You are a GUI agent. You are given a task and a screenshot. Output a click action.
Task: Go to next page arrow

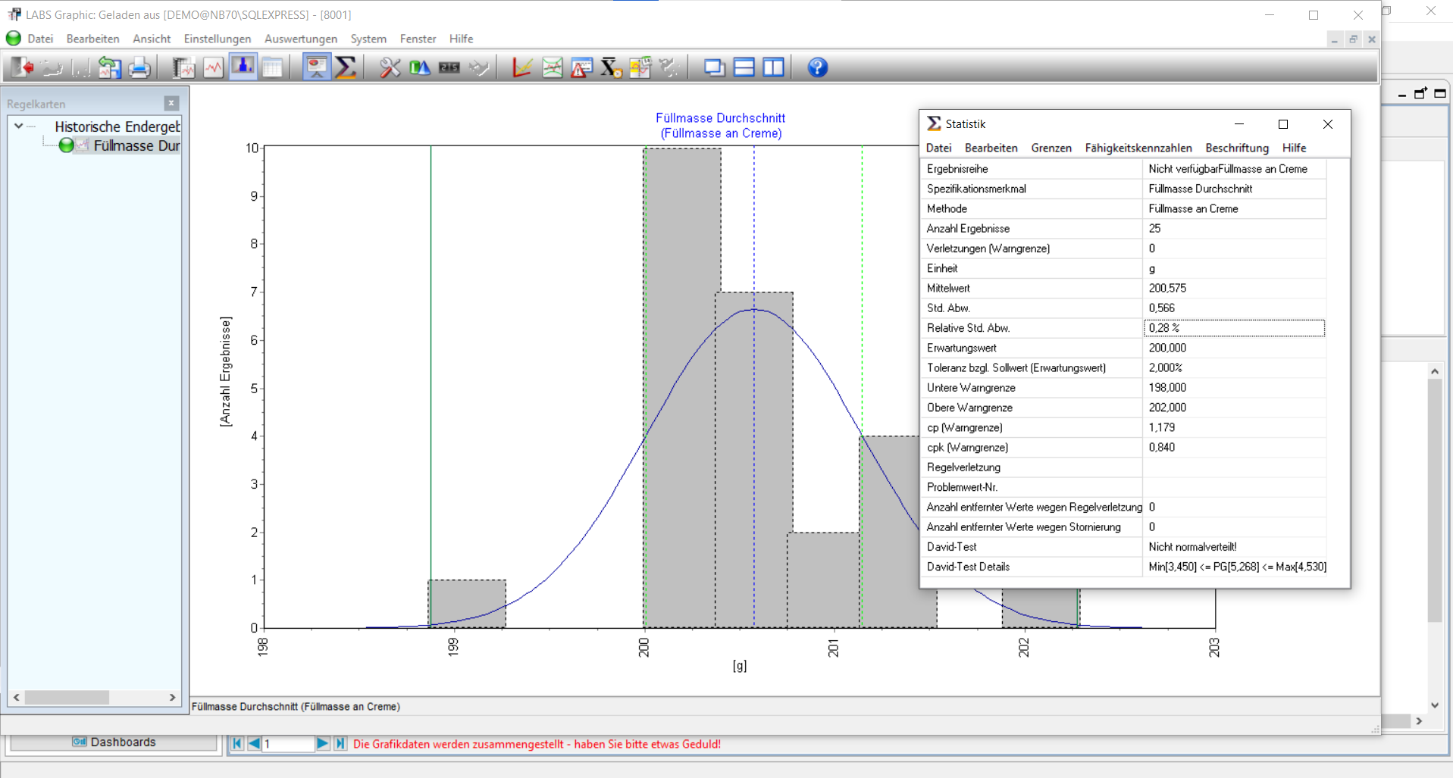click(323, 744)
